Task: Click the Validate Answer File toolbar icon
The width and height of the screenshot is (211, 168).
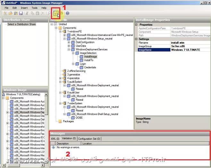Action: [x=55, y=13]
